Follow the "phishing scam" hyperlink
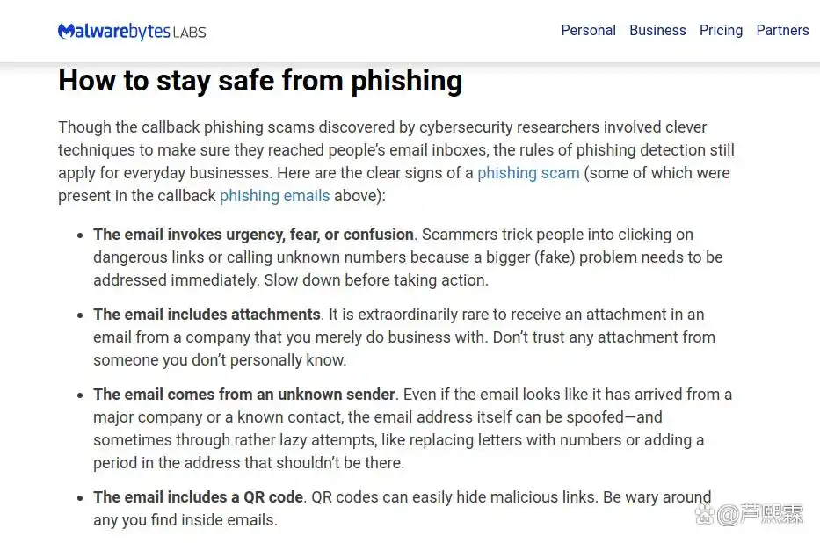The width and height of the screenshot is (820, 543). (x=528, y=173)
